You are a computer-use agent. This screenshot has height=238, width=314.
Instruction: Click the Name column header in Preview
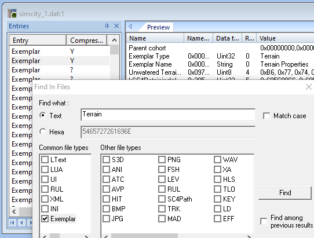point(155,38)
